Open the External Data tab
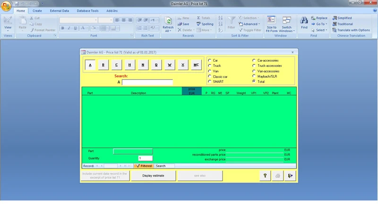 click(60, 11)
